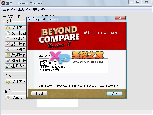The image size is (153, 115).
Task: Start a 数据比较 session
Action: pyautogui.click(x=16, y=55)
